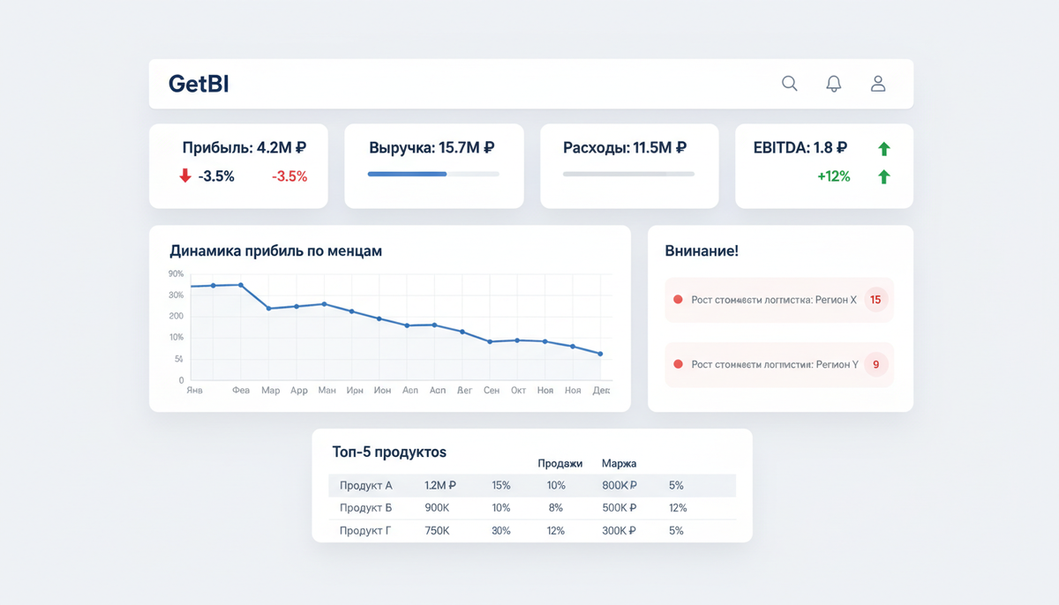Screen dimensions: 1059x605
Task: Open the notifications bell icon
Action: pyautogui.click(x=834, y=84)
